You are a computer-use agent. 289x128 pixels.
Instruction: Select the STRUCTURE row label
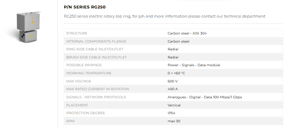pos(77,33)
